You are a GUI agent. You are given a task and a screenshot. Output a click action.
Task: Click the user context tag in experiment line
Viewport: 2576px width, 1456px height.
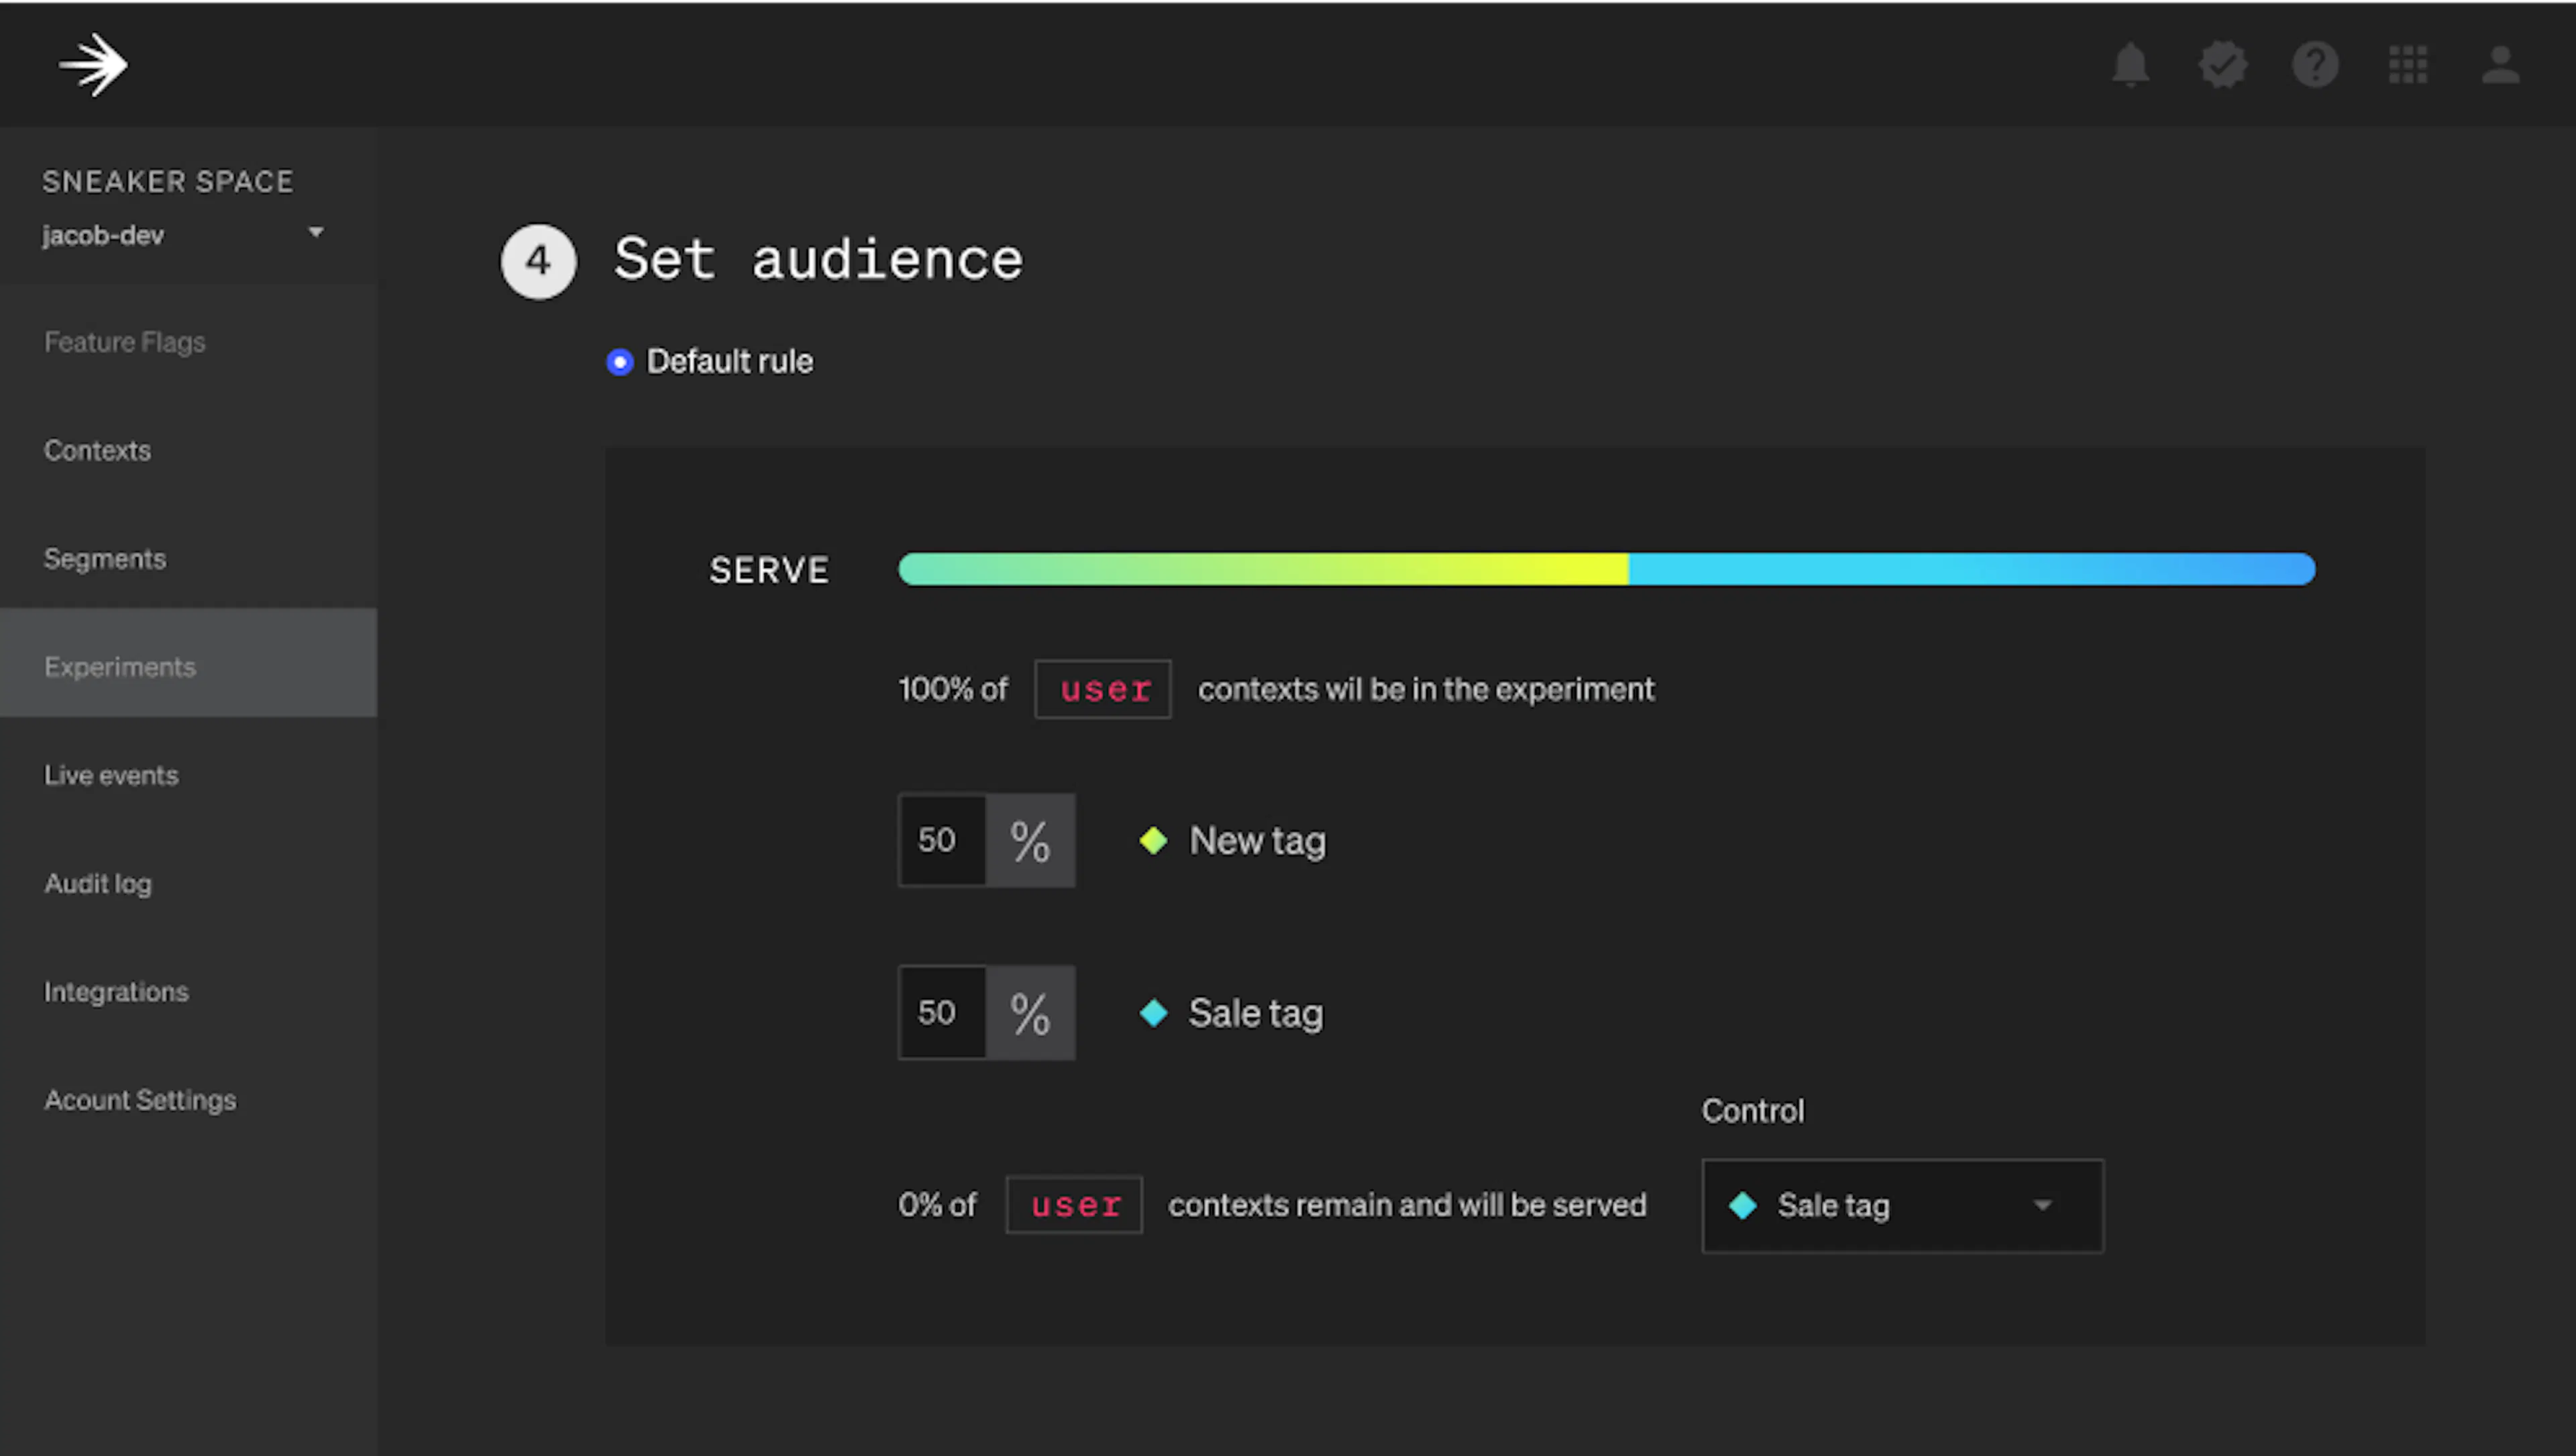click(x=1103, y=689)
